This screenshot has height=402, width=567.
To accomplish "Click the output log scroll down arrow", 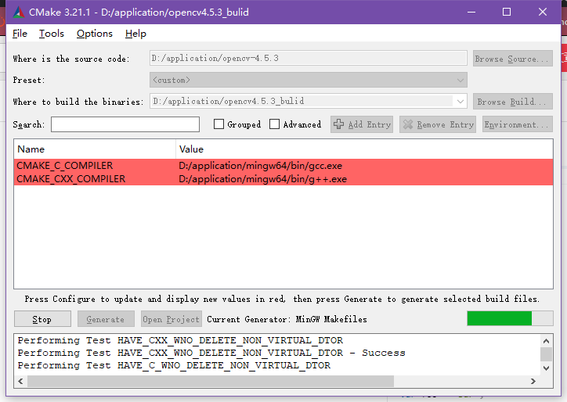I will [546, 368].
